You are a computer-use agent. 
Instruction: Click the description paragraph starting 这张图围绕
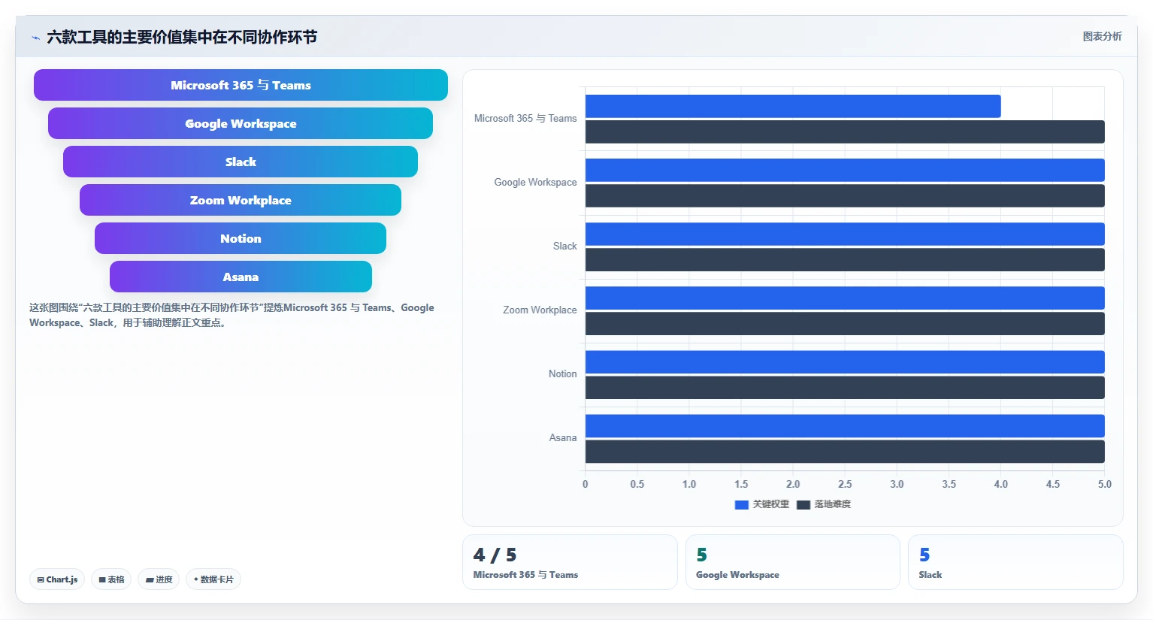(232, 315)
